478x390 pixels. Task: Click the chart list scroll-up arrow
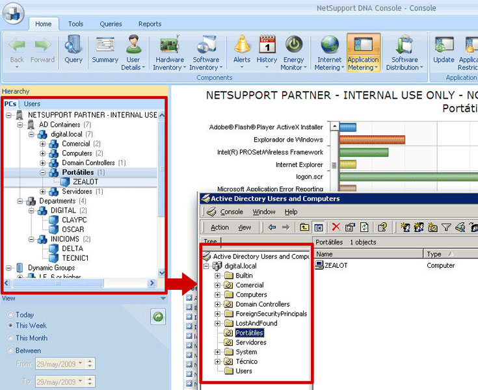tap(335, 126)
